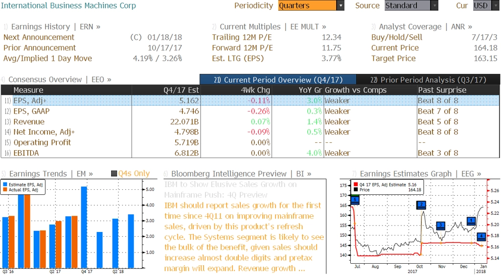Open the IBM 4Q Preview headline
Screen dimensions: 501x275
click(x=230, y=190)
